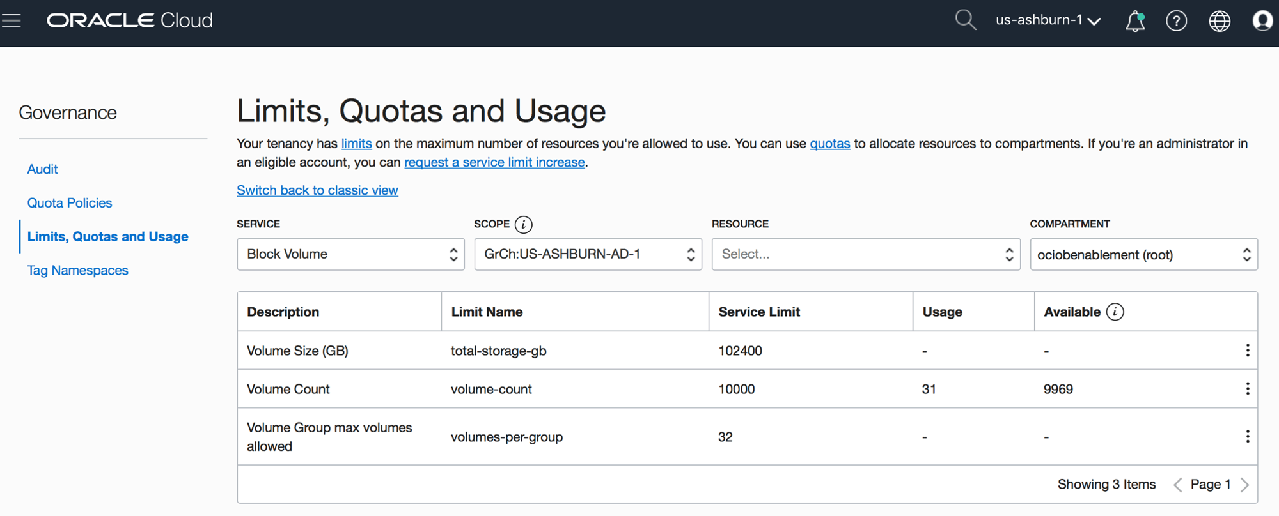Image resolution: width=1279 pixels, height=516 pixels.
Task: Expand the us-ashburn-1 region selector
Action: (1048, 20)
